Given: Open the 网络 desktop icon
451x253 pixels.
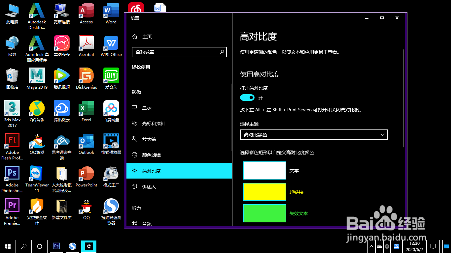Looking at the screenshot, I should tap(12, 46).
